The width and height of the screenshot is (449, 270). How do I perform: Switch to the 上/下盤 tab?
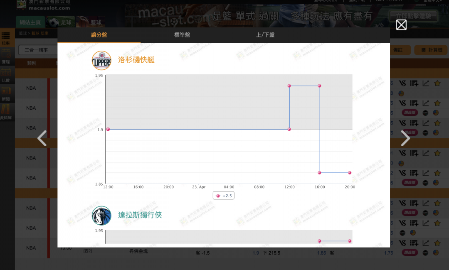click(265, 35)
